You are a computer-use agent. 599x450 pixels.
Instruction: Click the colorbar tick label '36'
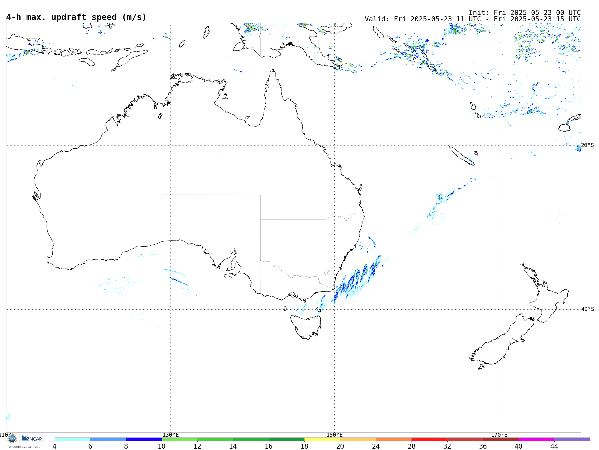pyautogui.click(x=483, y=446)
